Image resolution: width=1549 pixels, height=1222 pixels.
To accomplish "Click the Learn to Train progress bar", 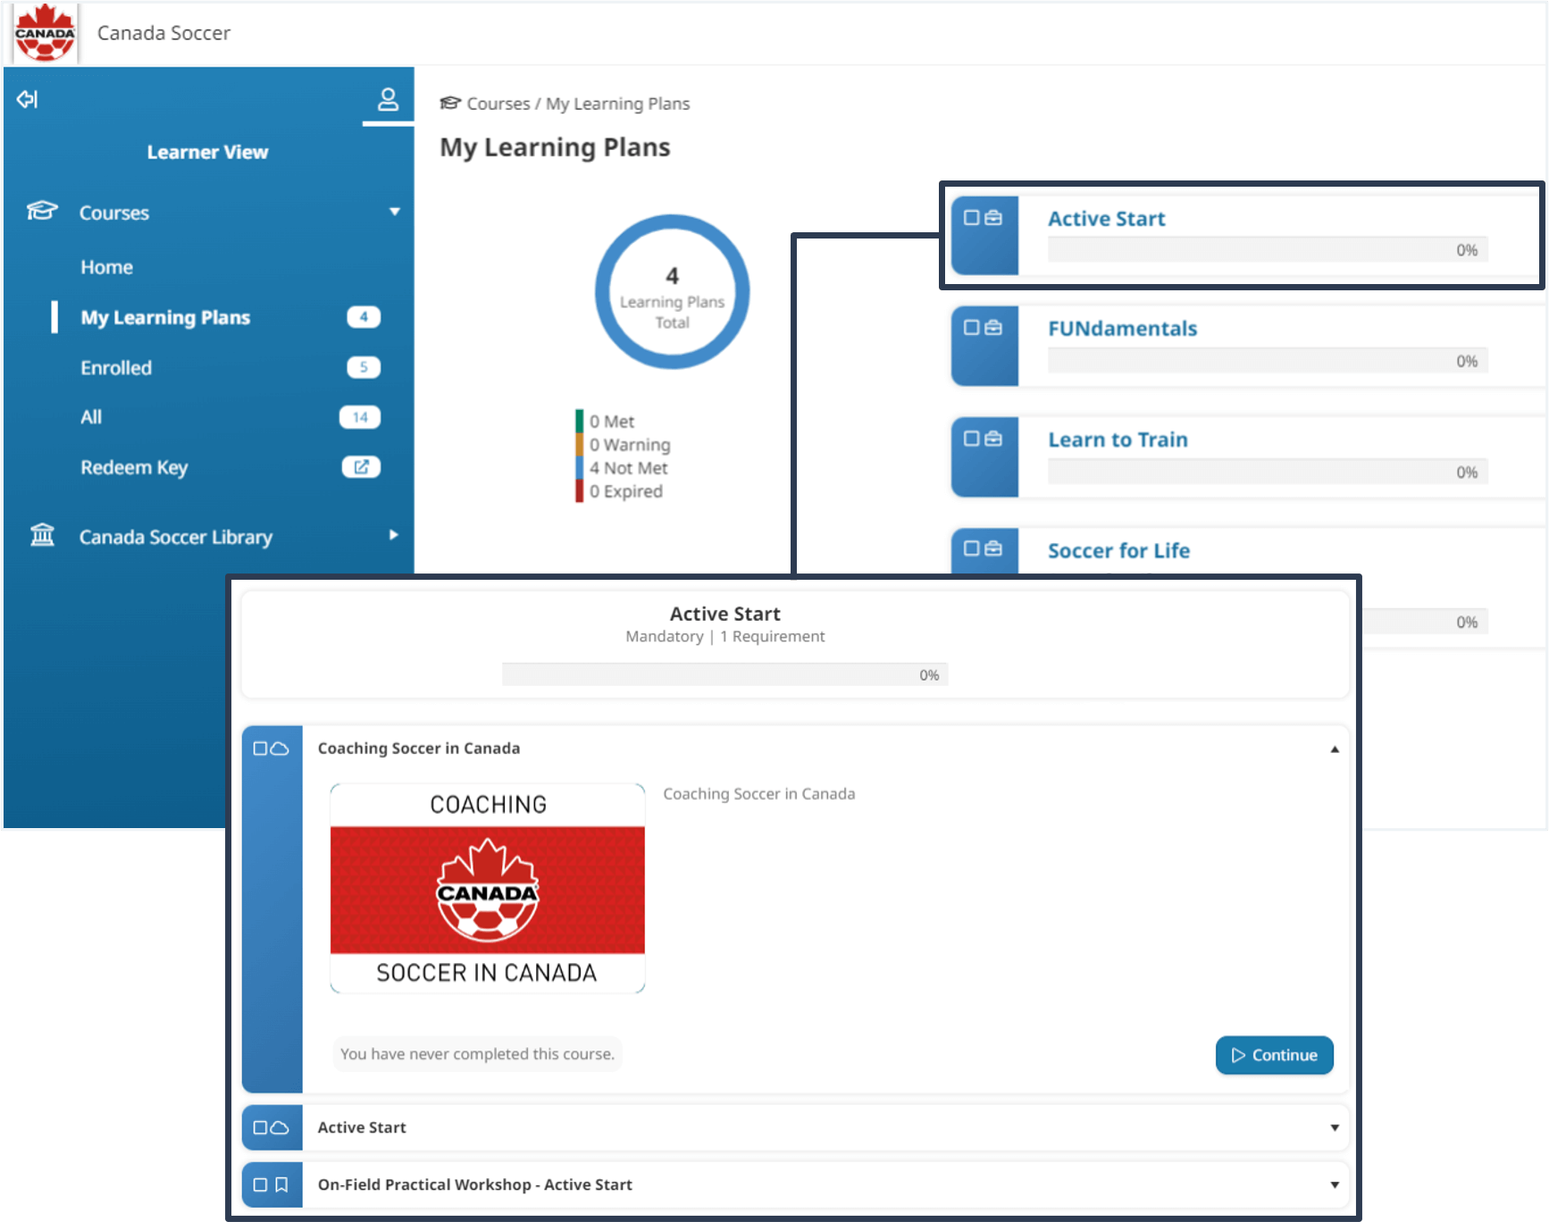I will [x=1268, y=472].
